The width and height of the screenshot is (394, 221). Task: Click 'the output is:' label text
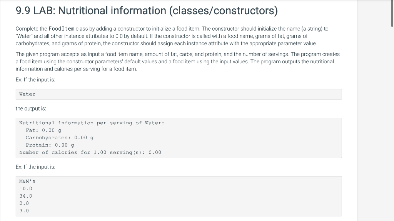[x=31, y=109]
